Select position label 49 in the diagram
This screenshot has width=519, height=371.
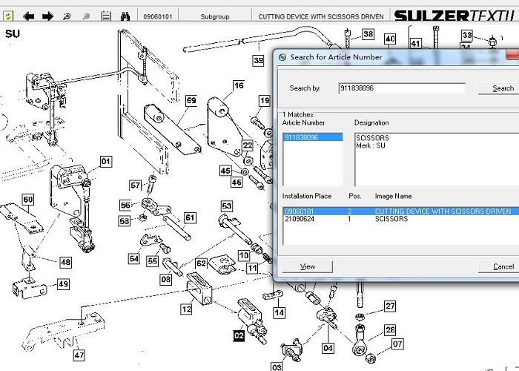pyautogui.click(x=63, y=284)
